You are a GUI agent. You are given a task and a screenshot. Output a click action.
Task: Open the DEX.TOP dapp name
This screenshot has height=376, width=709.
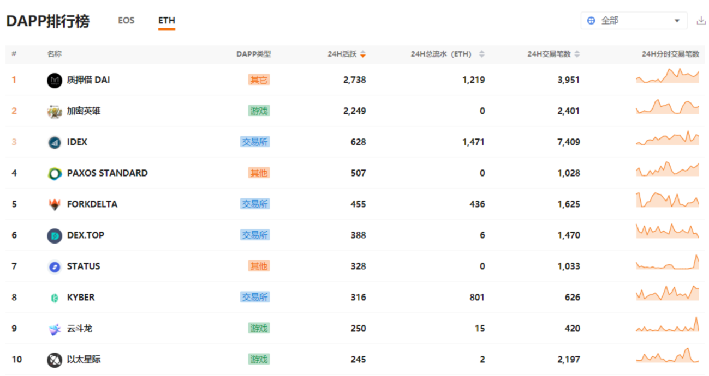click(x=86, y=235)
